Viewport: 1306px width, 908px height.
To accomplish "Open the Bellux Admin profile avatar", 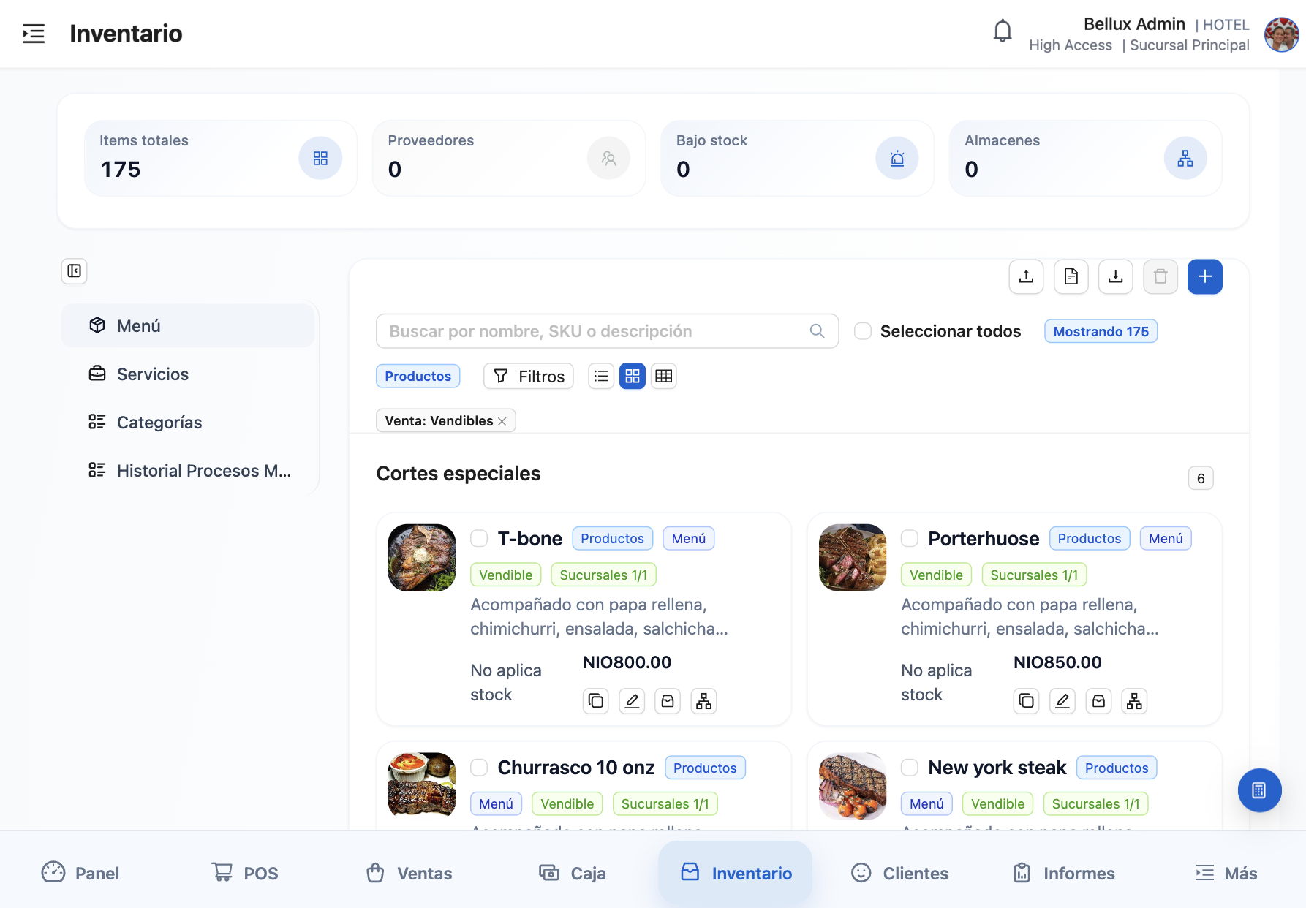I will click(1281, 34).
